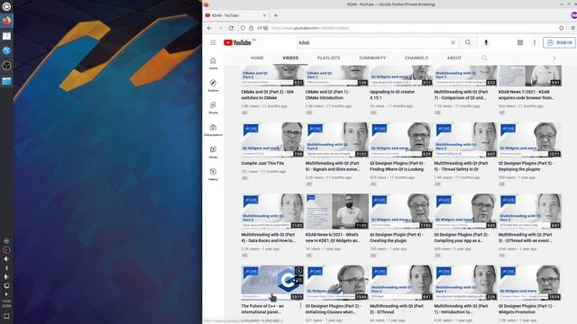
Task: Open Subscriptions in YouTube sidebar
Action: [213, 130]
